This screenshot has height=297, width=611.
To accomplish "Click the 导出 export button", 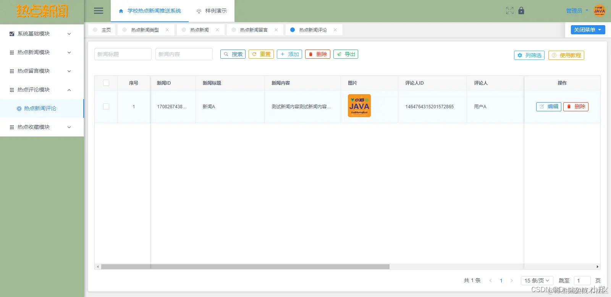I will [x=346, y=54].
